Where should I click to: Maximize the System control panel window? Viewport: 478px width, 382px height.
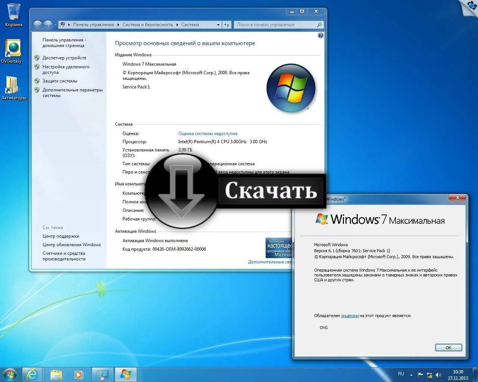pos(302,11)
